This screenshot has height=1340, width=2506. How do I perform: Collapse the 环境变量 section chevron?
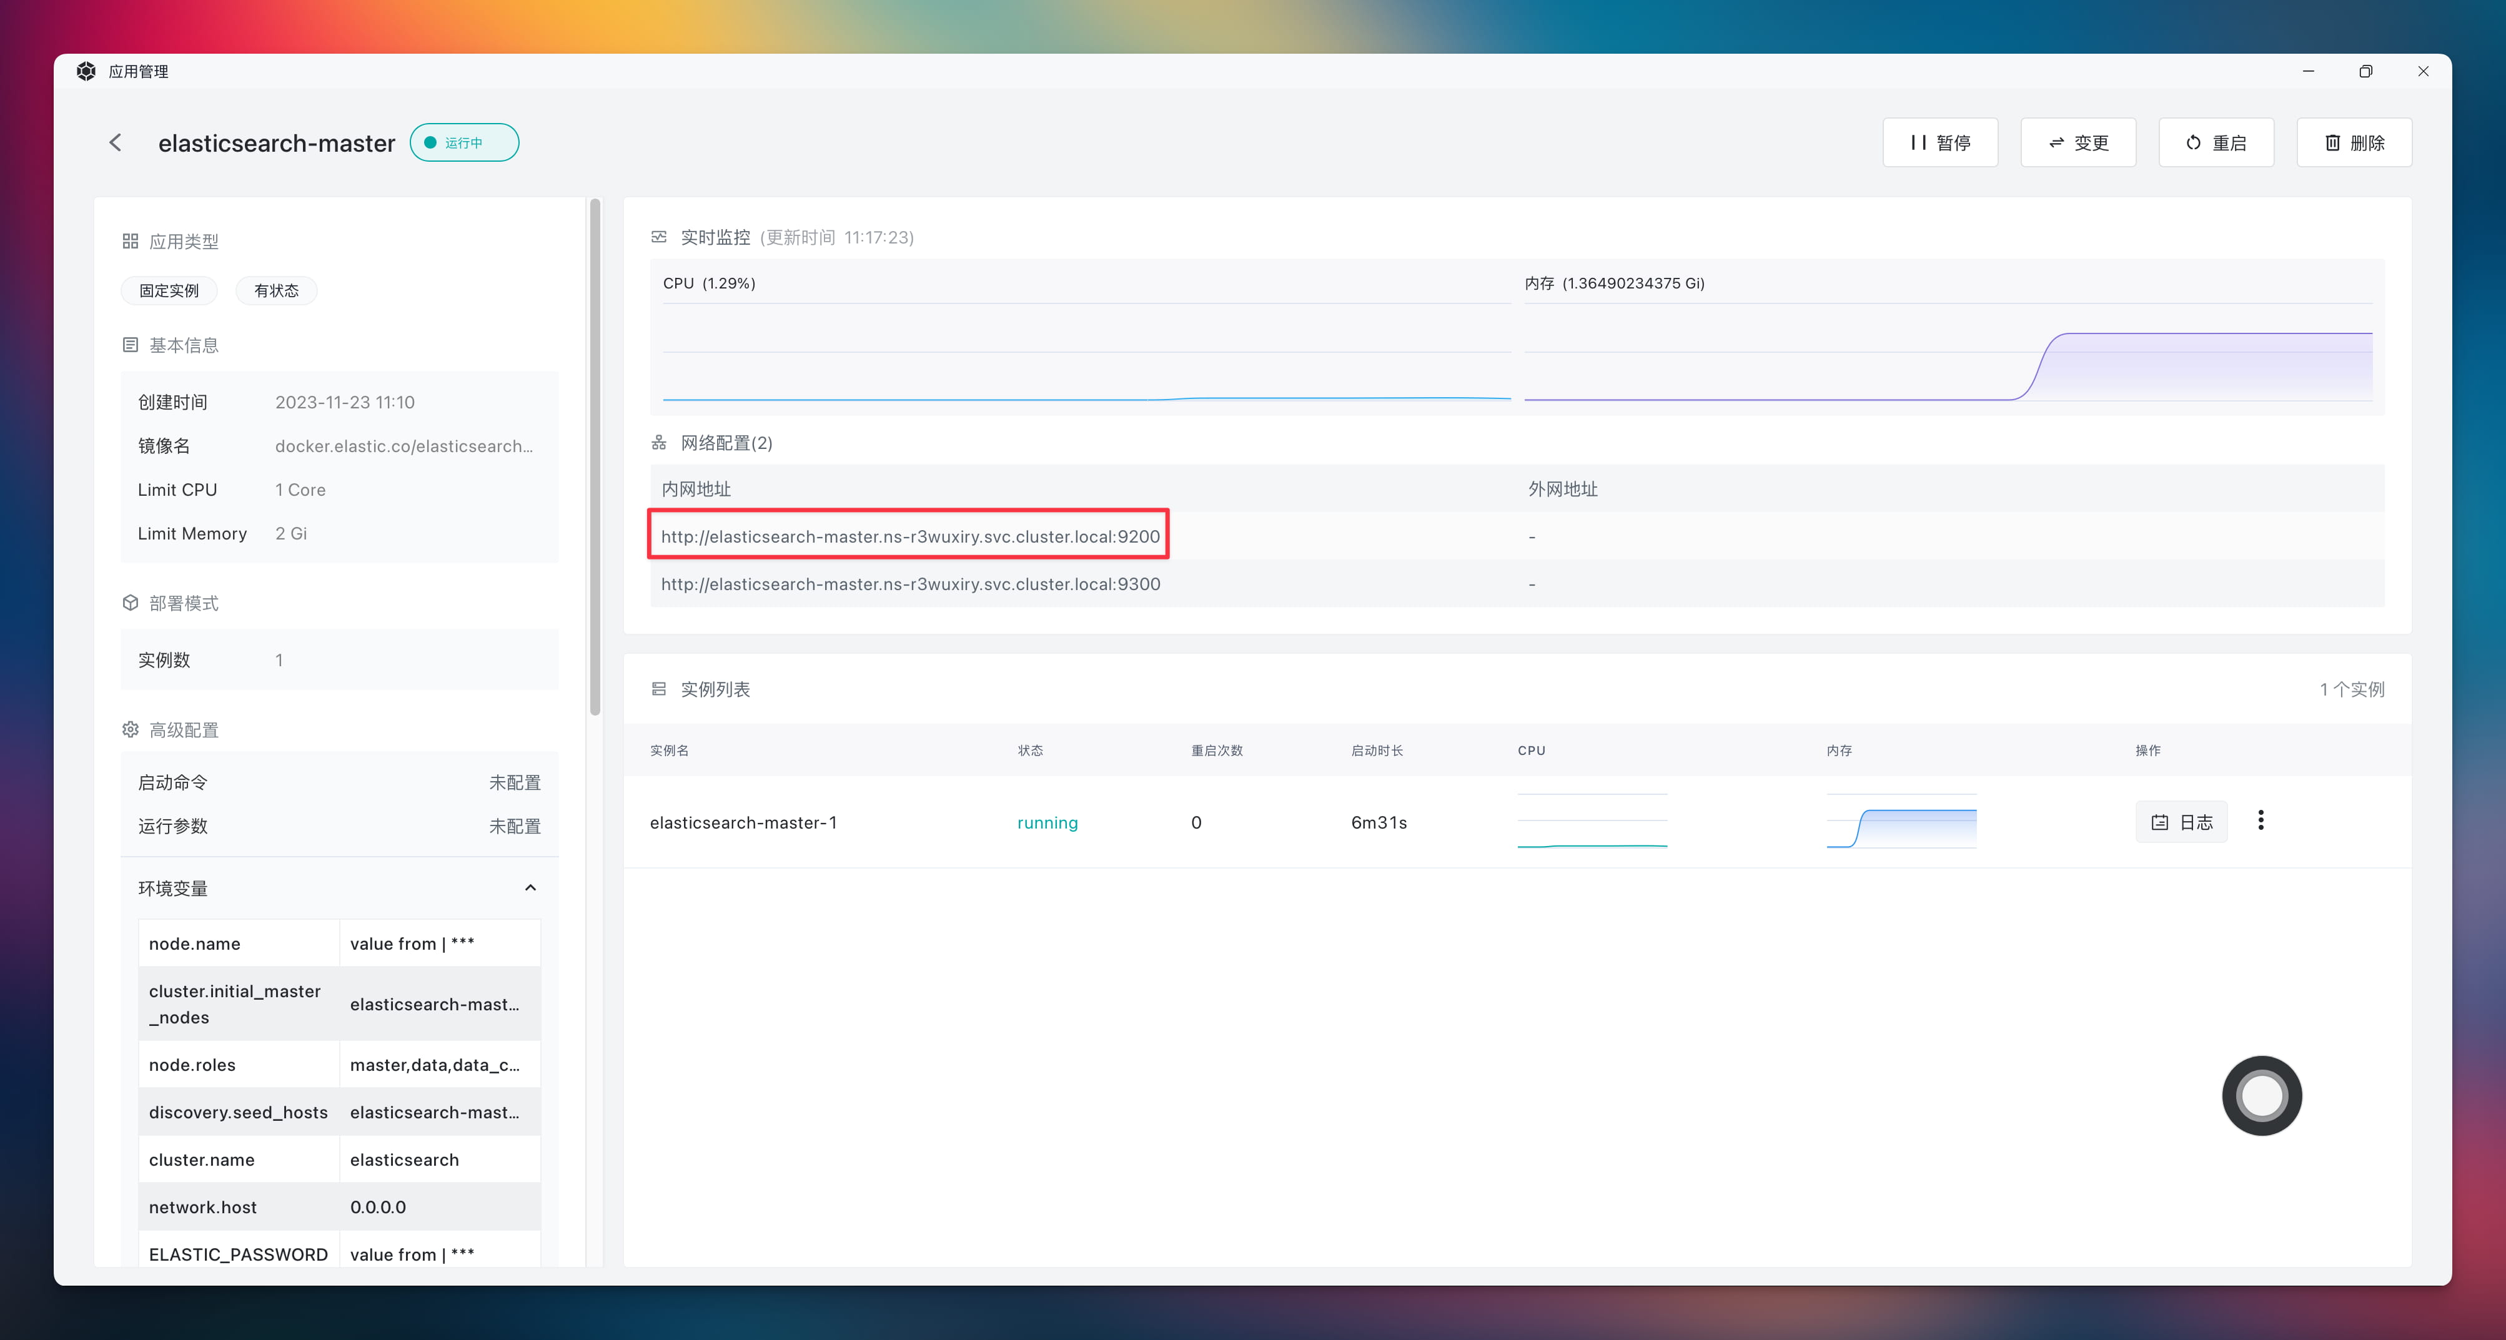pos(530,888)
